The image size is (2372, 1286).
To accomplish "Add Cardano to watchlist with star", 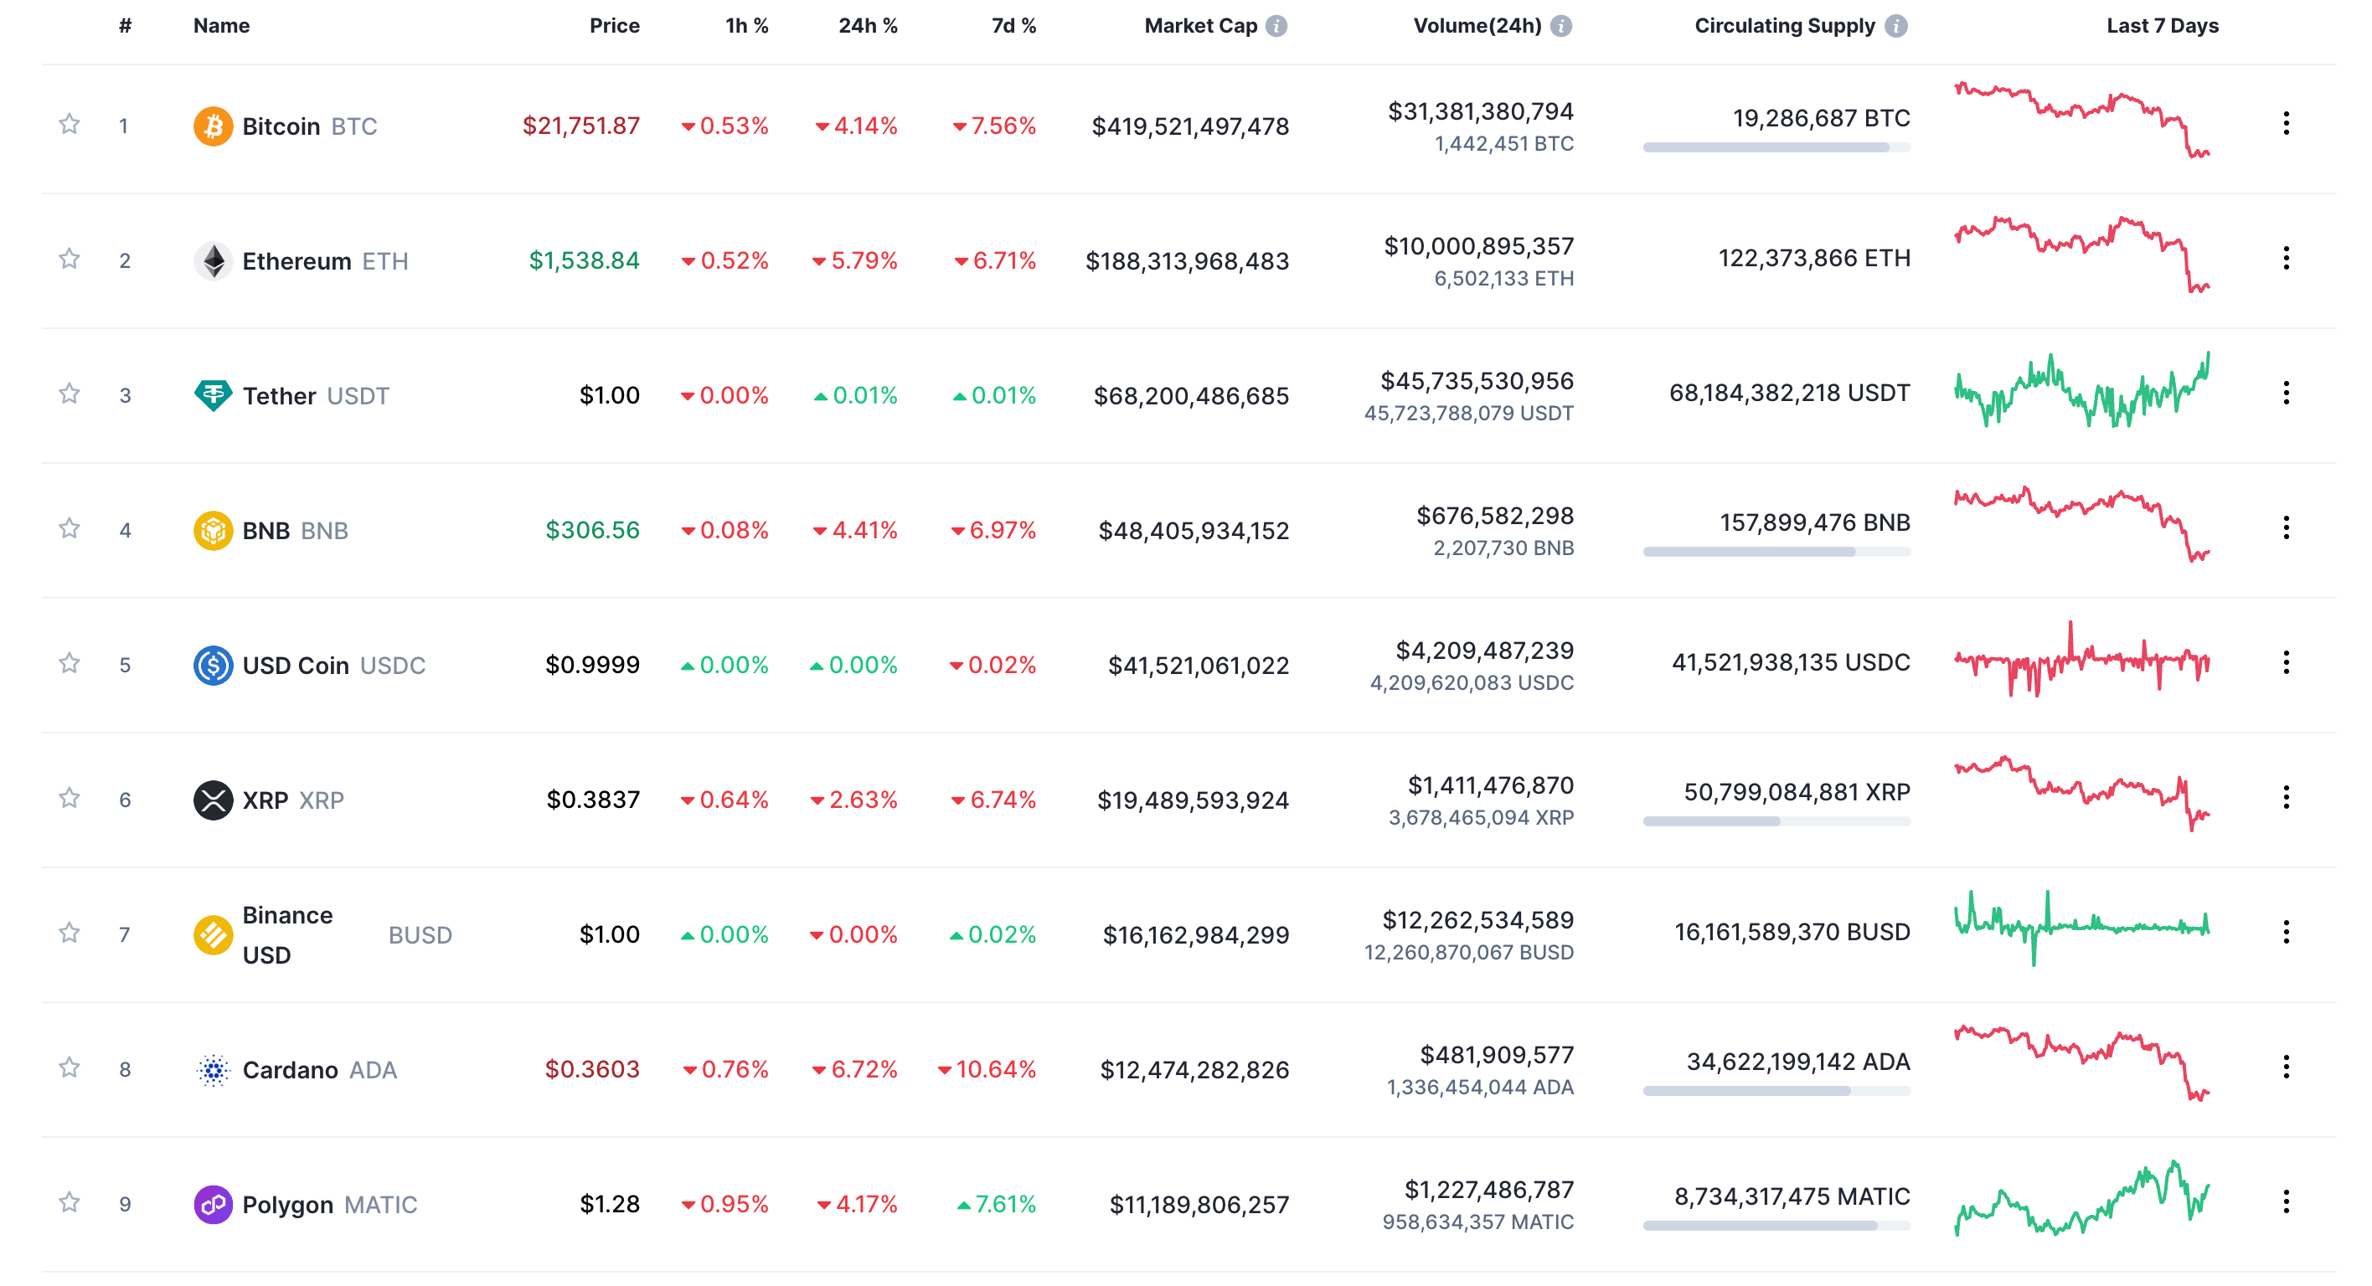I will [69, 1067].
